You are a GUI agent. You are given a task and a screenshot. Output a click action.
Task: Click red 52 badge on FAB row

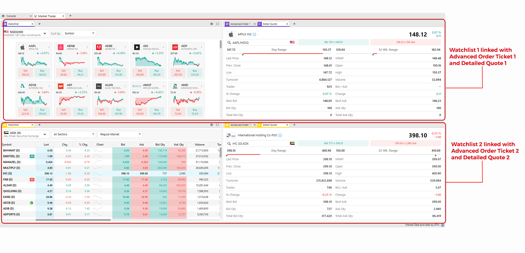[x=32, y=180]
